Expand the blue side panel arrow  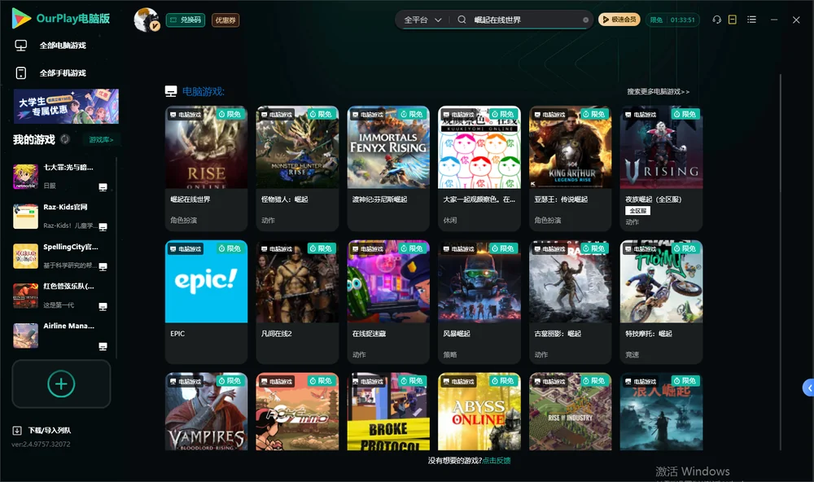(808, 388)
